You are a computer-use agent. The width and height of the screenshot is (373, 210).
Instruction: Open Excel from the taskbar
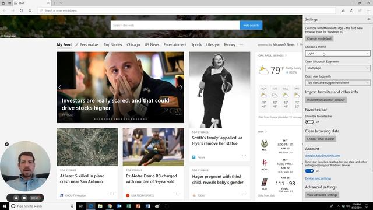click(x=129, y=206)
